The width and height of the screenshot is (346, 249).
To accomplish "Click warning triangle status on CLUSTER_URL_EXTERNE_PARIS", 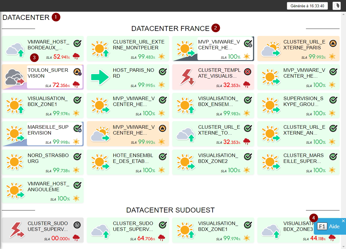I will click(x=333, y=43).
